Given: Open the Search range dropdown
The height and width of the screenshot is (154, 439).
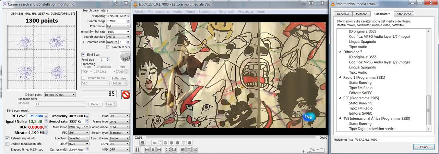Looking at the screenshot, I should point(118,21).
